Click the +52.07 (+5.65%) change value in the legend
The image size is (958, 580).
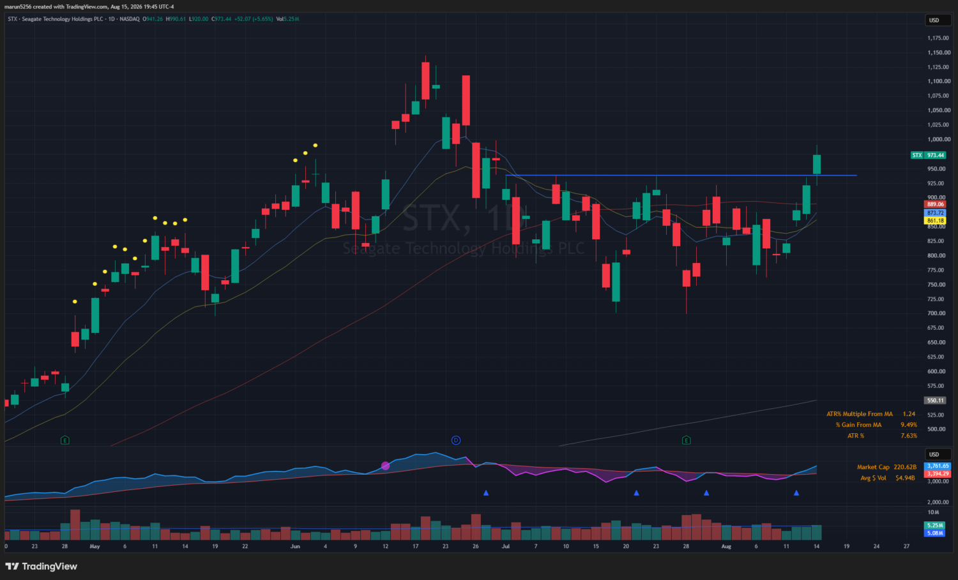point(254,19)
